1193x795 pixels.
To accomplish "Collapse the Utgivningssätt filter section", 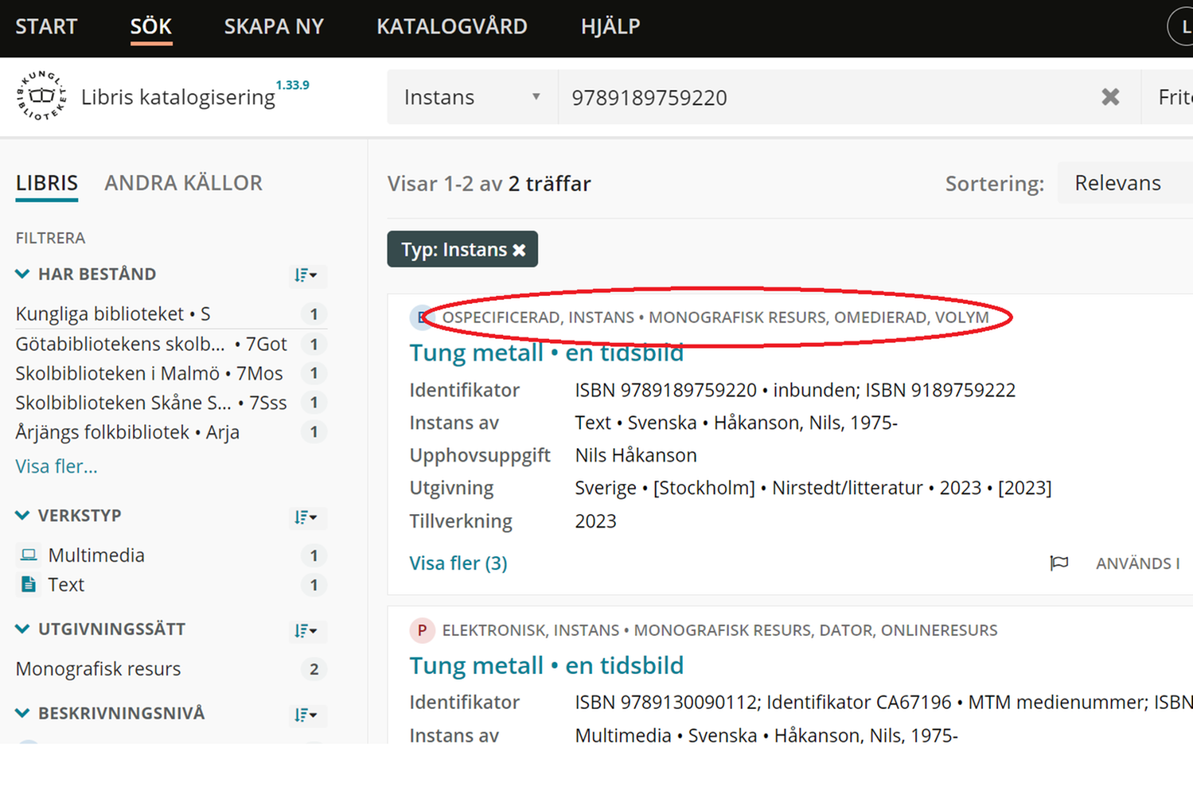I will (x=22, y=629).
